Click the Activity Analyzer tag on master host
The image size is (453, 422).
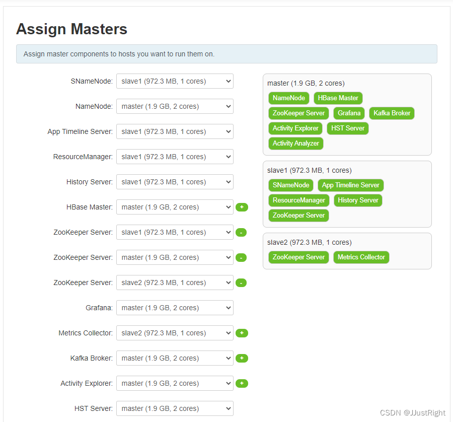(x=296, y=143)
